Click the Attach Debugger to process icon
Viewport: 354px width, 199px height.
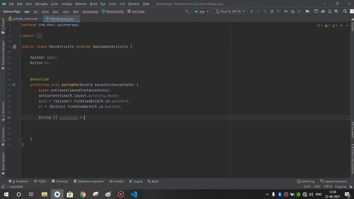pos(293,11)
